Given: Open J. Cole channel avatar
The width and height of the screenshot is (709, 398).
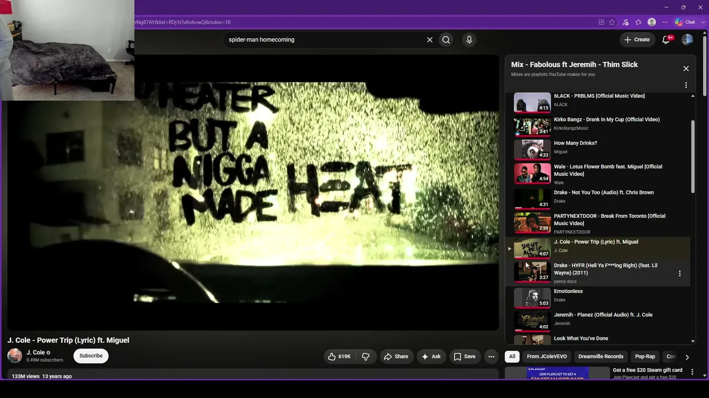Looking at the screenshot, I should pyautogui.click(x=14, y=356).
